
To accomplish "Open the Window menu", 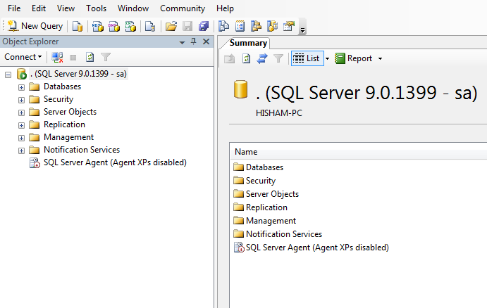I will coord(133,8).
